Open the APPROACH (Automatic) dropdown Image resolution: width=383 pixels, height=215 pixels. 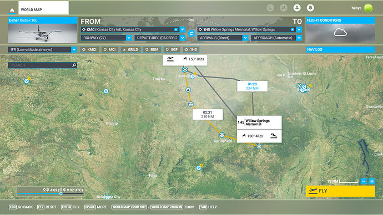(x=276, y=38)
